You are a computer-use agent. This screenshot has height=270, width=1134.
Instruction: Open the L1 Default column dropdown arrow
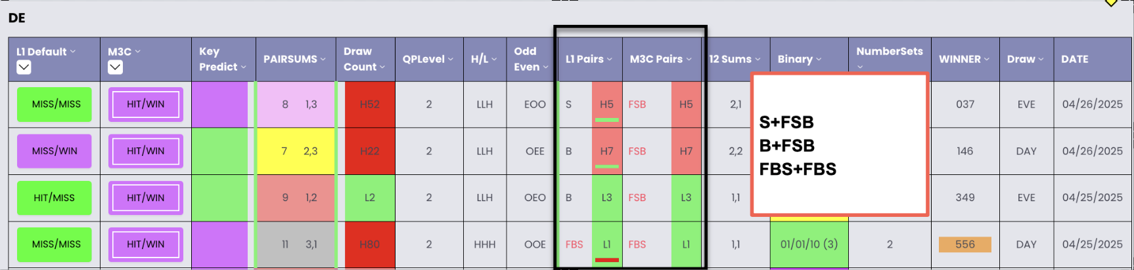[73, 52]
